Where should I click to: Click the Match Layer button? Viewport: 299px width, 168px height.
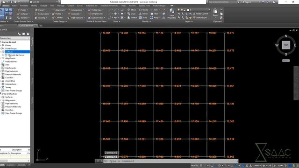[x=200, y=18]
